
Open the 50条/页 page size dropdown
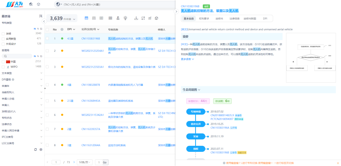click(85, 162)
